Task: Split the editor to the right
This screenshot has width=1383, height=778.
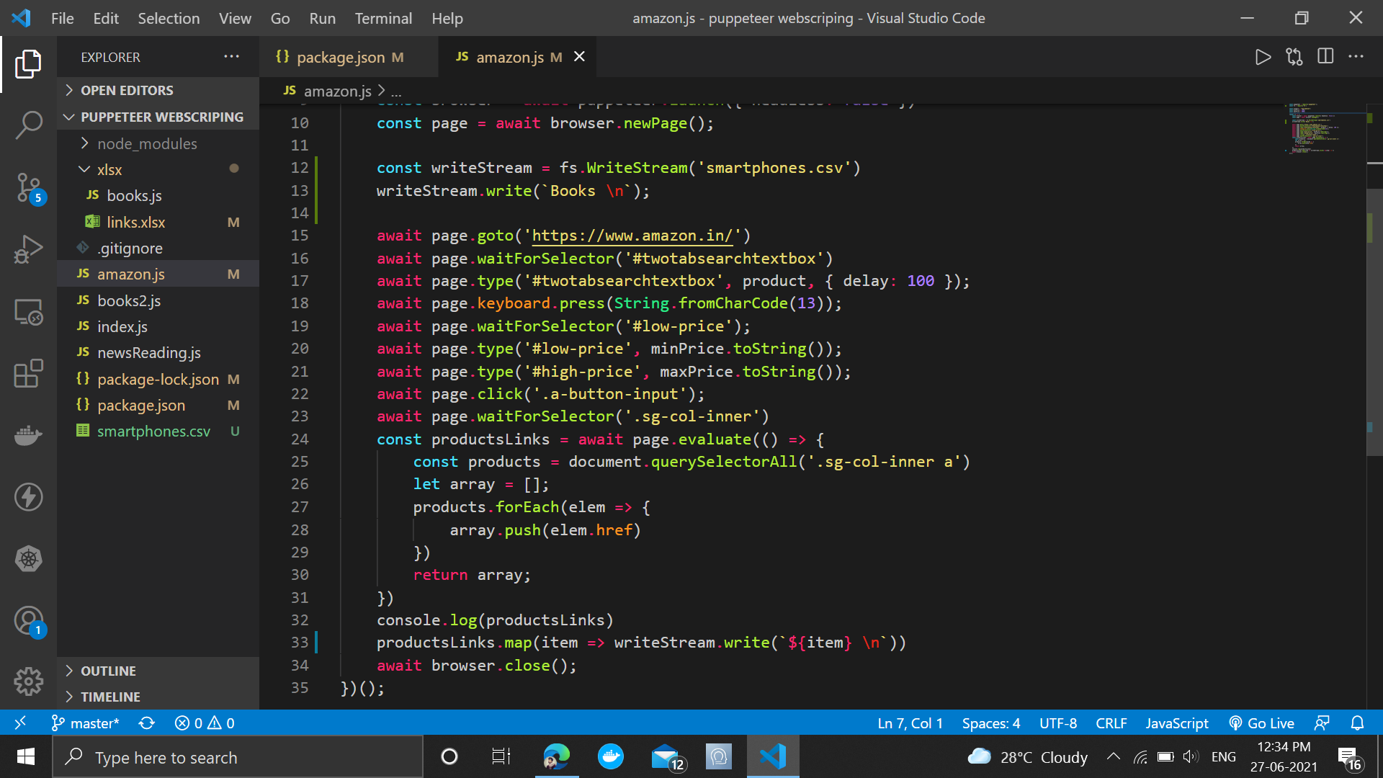Action: [1325, 57]
